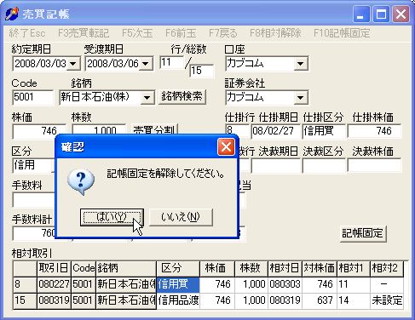
Task: Click the 未設定 cell in 相対2 column
Action: (x=387, y=300)
